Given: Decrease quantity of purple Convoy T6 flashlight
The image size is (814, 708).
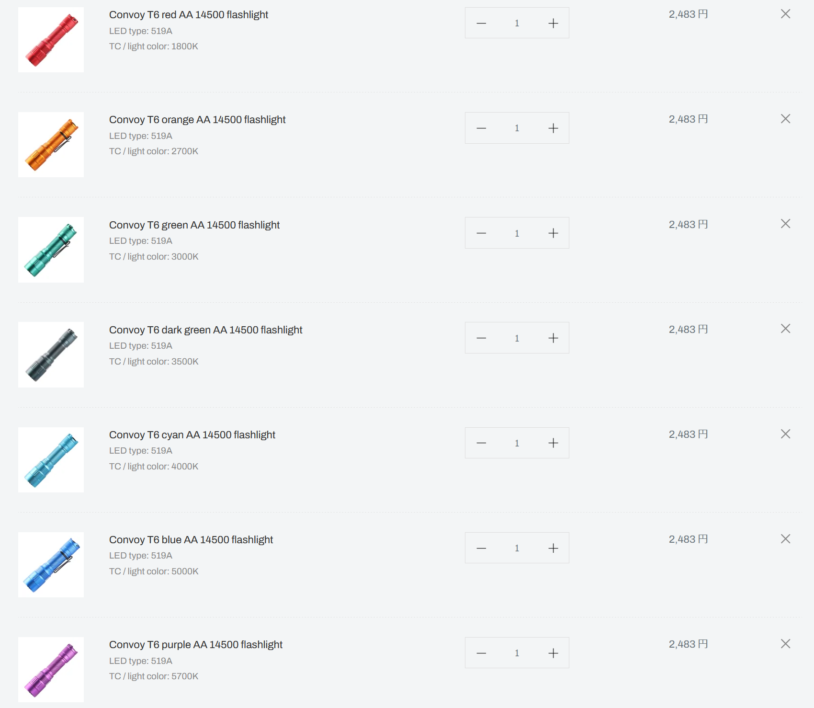Looking at the screenshot, I should [481, 653].
